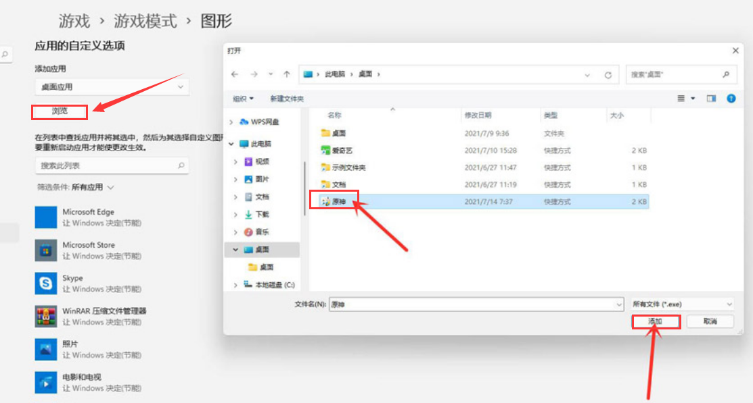Open help with the question mark icon
This screenshot has width=753, height=403.
(x=731, y=98)
